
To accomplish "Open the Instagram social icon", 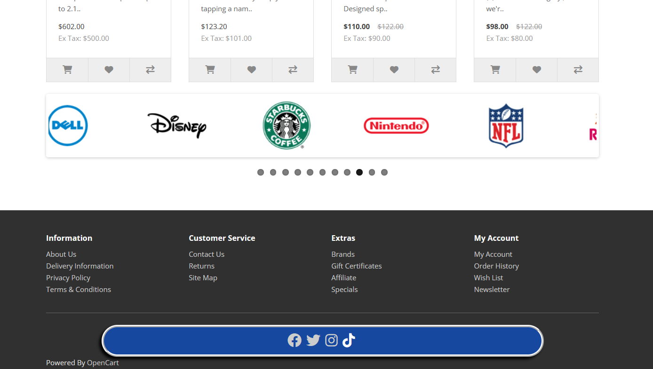I will [332, 340].
